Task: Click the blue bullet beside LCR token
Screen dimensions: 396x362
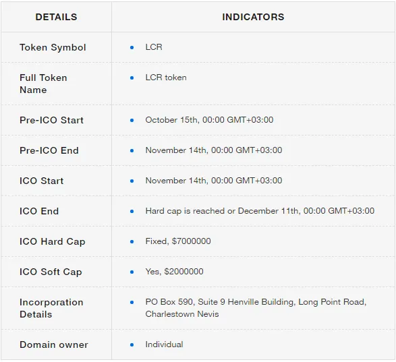Action: pos(132,78)
